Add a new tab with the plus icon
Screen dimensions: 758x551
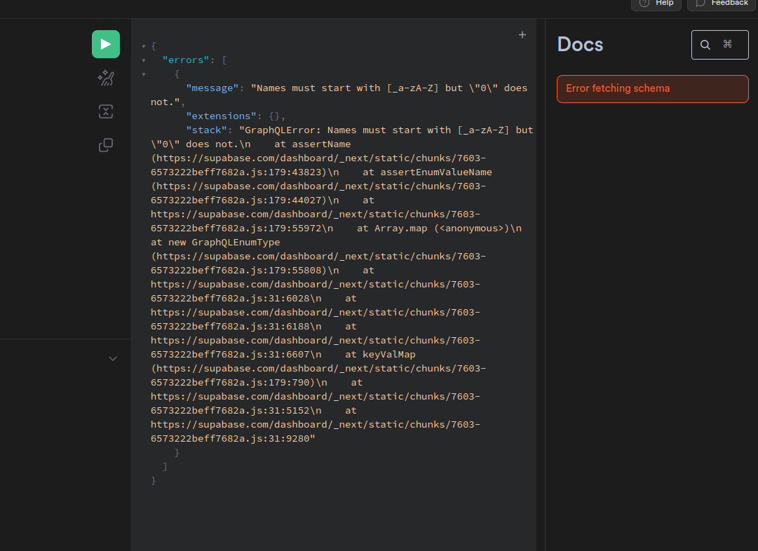[x=522, y=35]
